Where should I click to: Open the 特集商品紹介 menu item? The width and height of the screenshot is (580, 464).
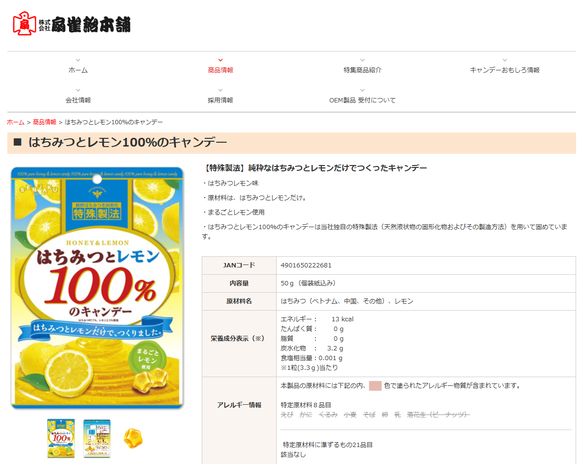[x=363, y=70]
